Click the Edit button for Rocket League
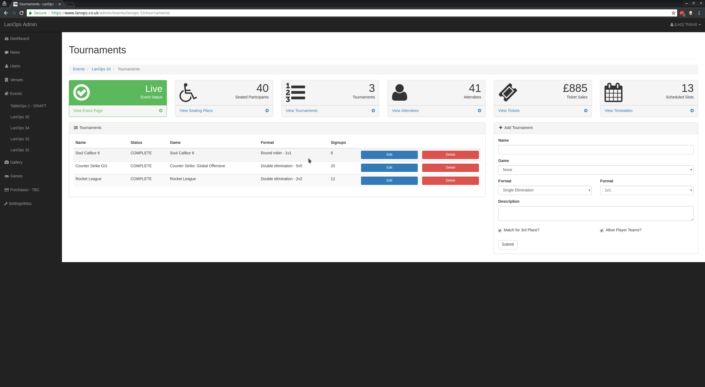Screen dimensions: 705x387 tap(389, 180)
